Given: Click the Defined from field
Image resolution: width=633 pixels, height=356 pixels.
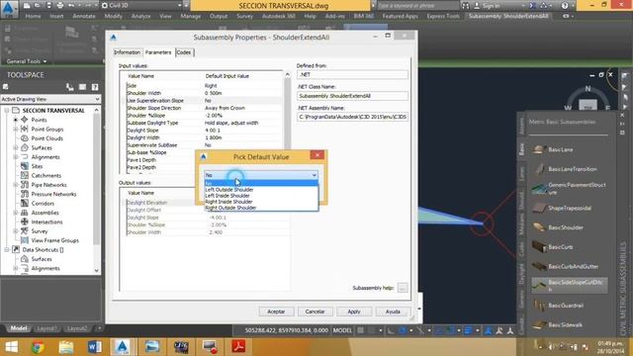Looking at the screenshot, I should pos(352,75).
